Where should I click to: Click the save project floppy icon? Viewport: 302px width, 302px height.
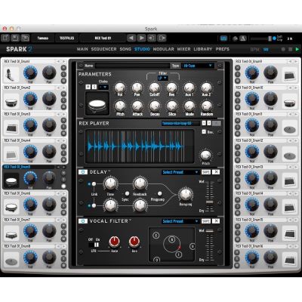click(x=15, y=38)
